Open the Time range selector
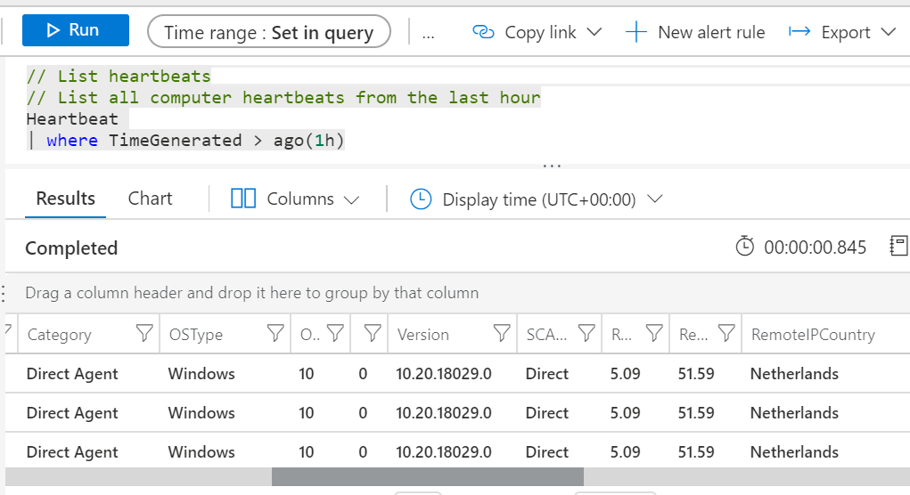 (x=268, y=32)
